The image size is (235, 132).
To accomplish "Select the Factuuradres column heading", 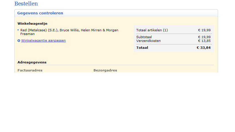I will [x=30, y=70].
